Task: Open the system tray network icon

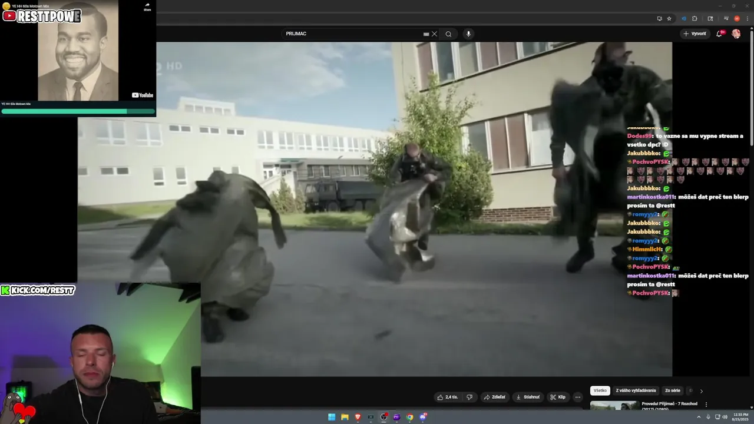Action: (x=717, y=417)
